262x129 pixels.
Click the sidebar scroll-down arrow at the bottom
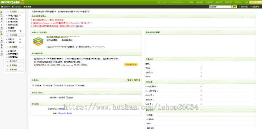(x=27, y=128)
